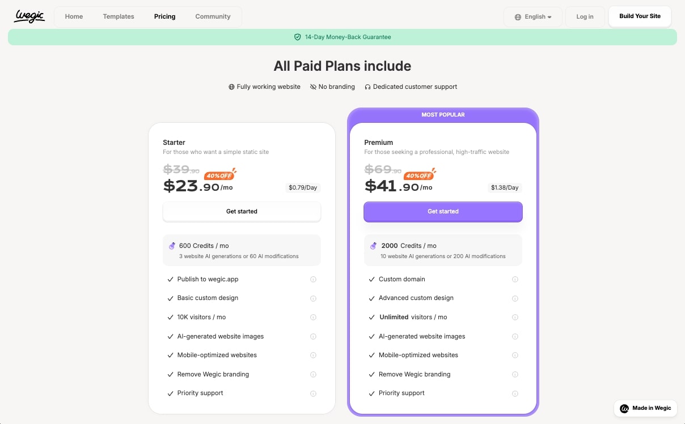Click the No branding icon

312,87
